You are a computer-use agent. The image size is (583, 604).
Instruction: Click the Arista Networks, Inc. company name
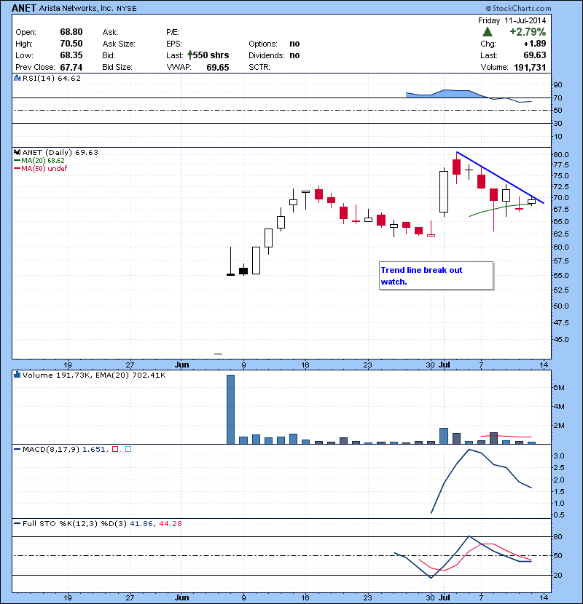coord(77,8)
